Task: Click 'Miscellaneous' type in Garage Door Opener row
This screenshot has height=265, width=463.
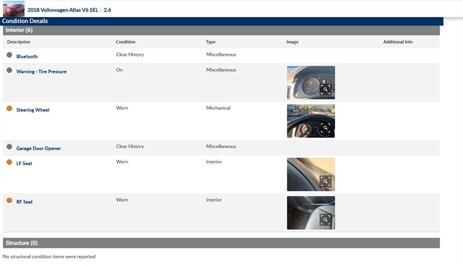Action: pyautogui.click(x=221, y=146)
